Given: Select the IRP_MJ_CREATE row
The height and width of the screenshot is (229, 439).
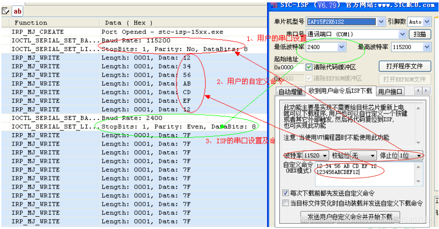Looking at the screenshot, I should 135,32.
